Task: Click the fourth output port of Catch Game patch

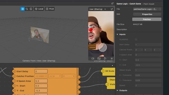Action: click(x=79, y=92)
